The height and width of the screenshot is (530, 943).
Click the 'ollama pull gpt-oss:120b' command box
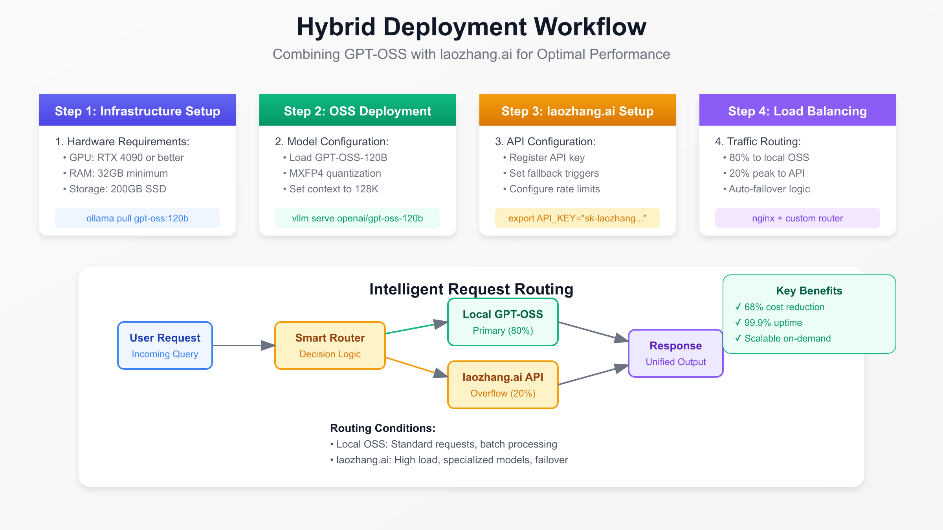point(138,218)
